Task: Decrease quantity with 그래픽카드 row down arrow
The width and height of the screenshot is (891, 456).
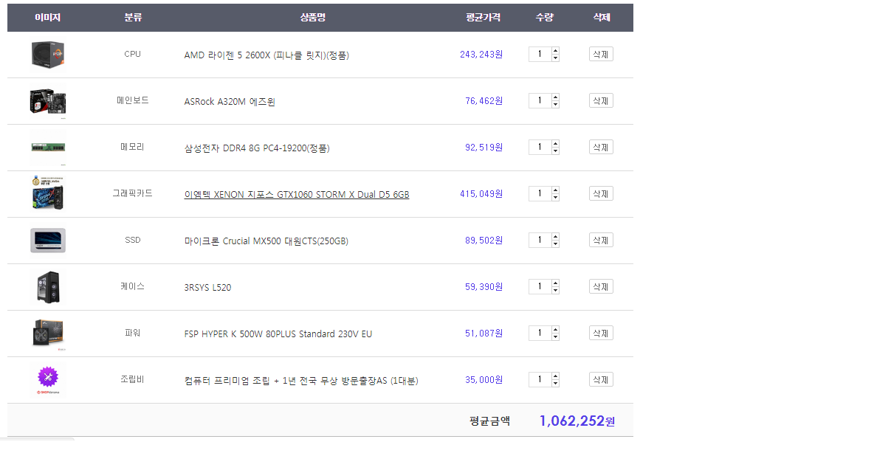Action: [x=555, y=197]
